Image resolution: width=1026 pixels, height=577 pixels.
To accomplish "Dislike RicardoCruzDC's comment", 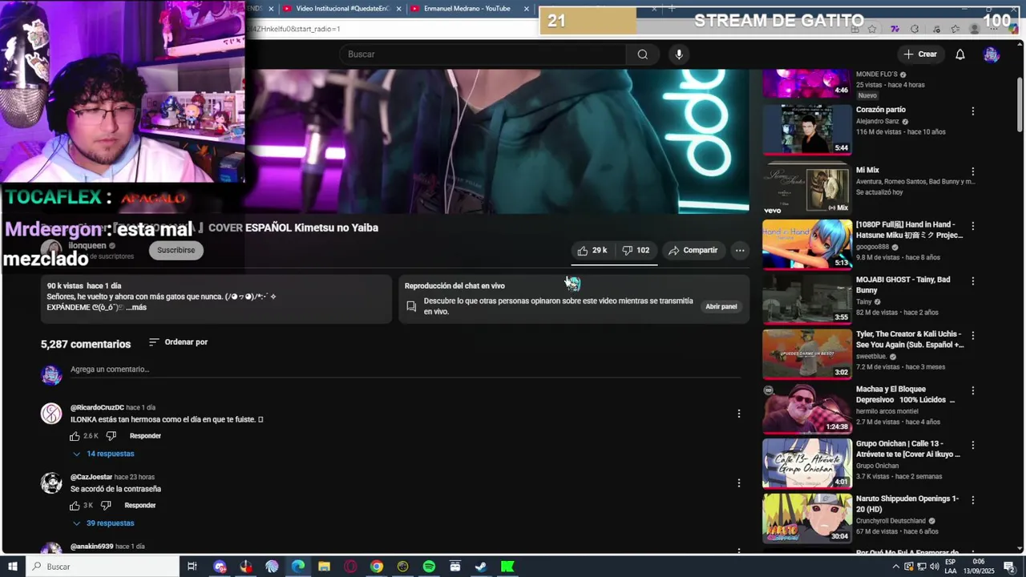I will click(x=111, y=436).
